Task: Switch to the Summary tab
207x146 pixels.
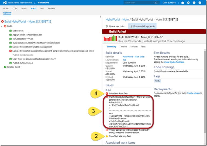Action: pyautogui.click(x=112, y=47)
